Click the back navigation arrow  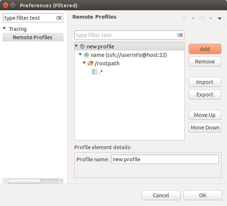pos(184,18)
